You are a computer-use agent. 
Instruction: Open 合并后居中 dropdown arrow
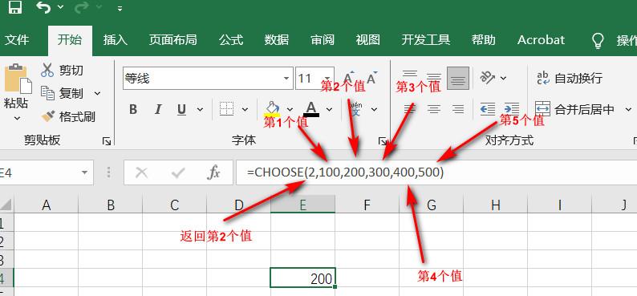click(x=628, y=109)
